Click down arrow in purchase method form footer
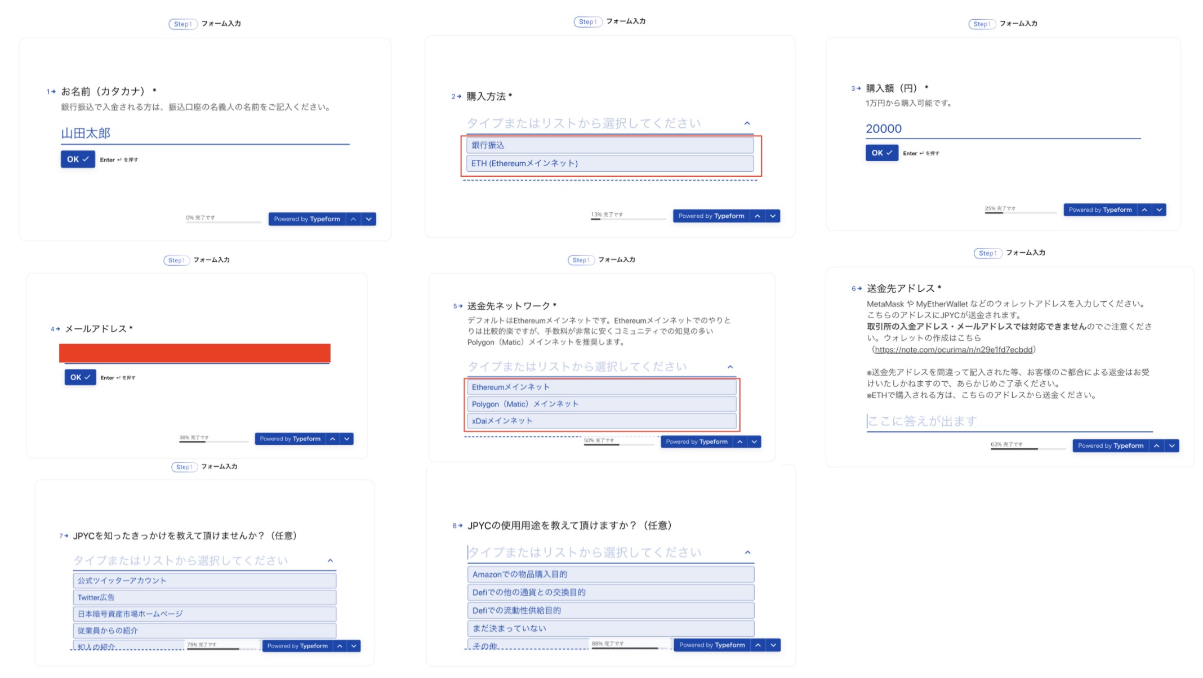This screenshot has width=1203, height=678. pos(773,216)
